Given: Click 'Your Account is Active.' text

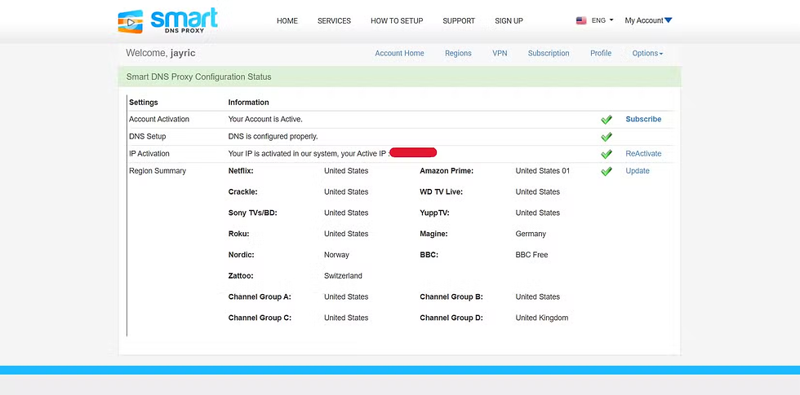Looking at the screenshot, I should pos(265,119).
